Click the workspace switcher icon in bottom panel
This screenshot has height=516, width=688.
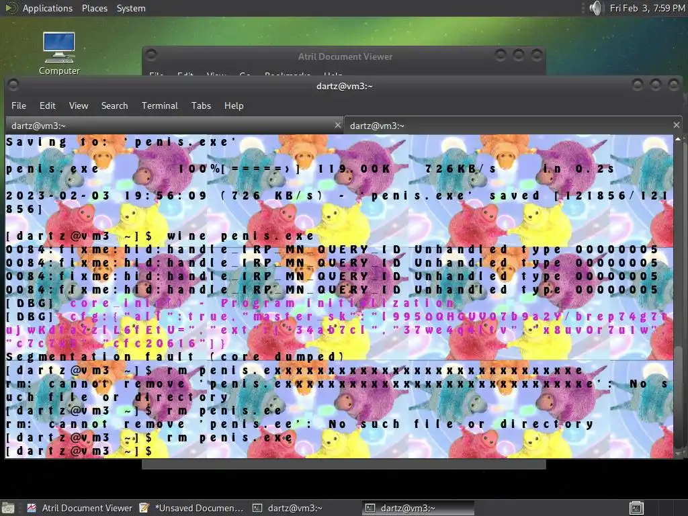(x=636, y=508)
